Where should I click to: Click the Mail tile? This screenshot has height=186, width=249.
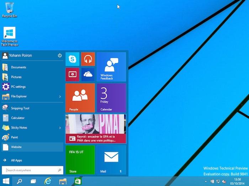[111, 159]
